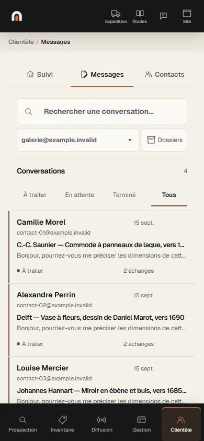Select the Tous filter tab
204x441 pixels.
[169, 194]
